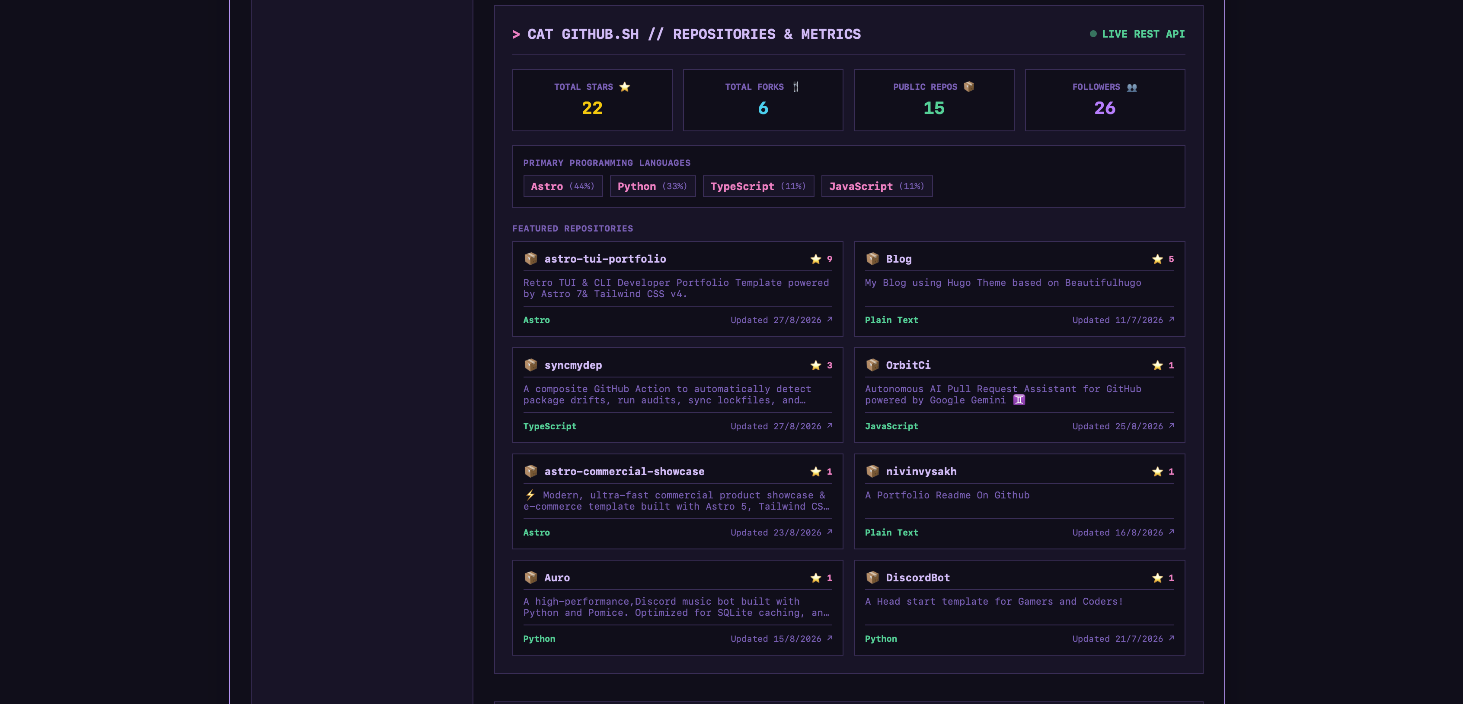Click the Total Stars value 22
Image resolution: width=1463 pixels, height=704 pixels.
tap(592, 108)
